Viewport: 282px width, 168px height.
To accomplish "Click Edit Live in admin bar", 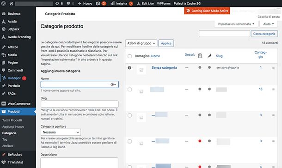I will 145,3.
